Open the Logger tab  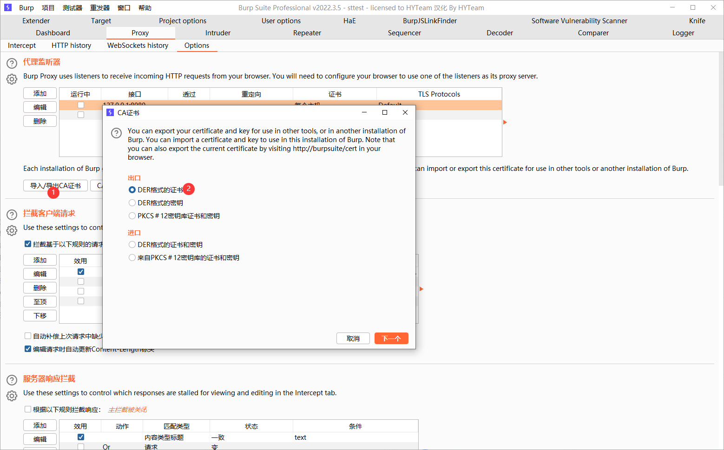(683, 33)
